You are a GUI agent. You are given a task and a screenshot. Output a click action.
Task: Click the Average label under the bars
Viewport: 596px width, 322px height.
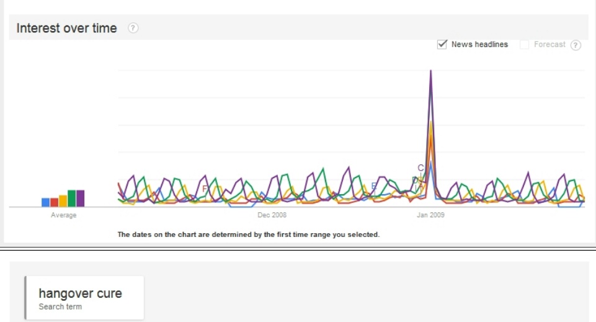[63, 215]
